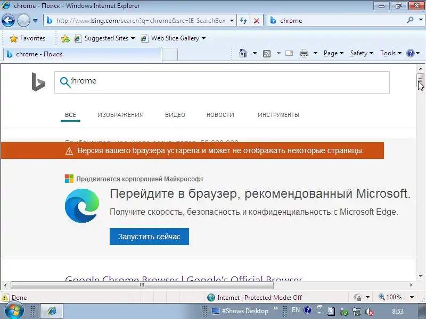Open Web Slice Gallery dropdown
This screenshot has height=319, width=426.
click(173, 38)
